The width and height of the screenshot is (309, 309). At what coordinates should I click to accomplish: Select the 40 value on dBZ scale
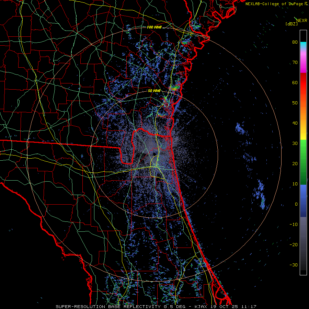click(x=295, y=123)
